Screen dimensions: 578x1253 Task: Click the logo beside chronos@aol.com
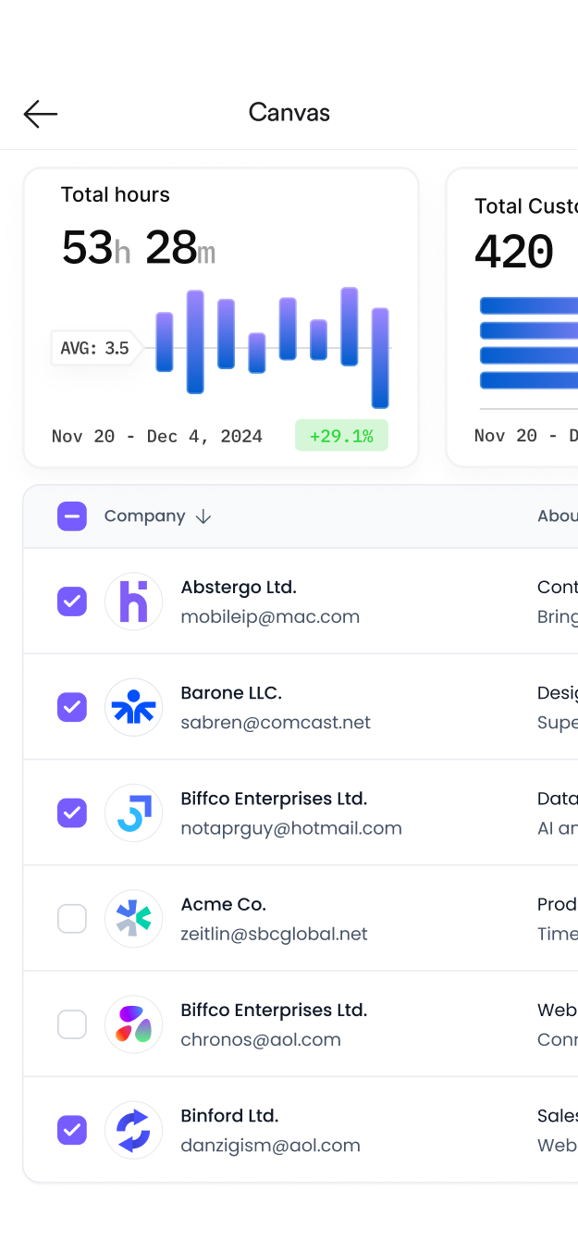coord(133,1024)
